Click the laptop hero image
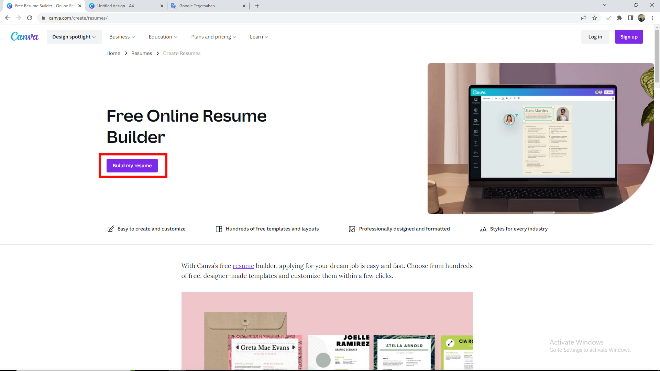 point(540,138)
